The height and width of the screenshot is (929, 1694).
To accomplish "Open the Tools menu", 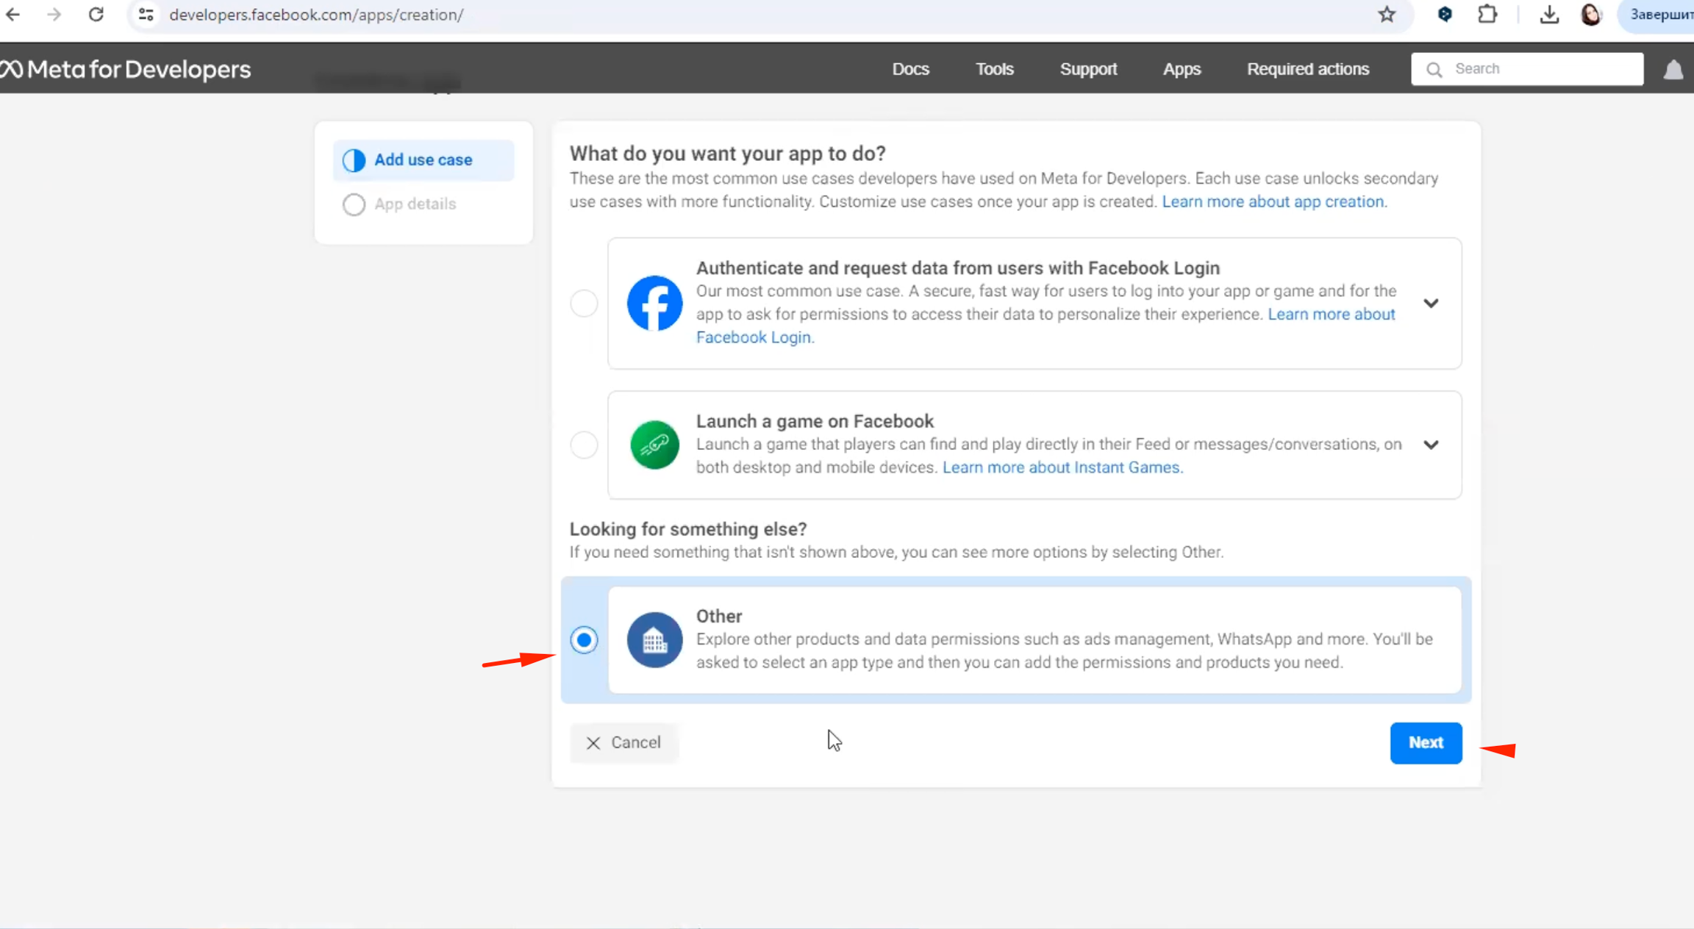I will tap(994, 69).
